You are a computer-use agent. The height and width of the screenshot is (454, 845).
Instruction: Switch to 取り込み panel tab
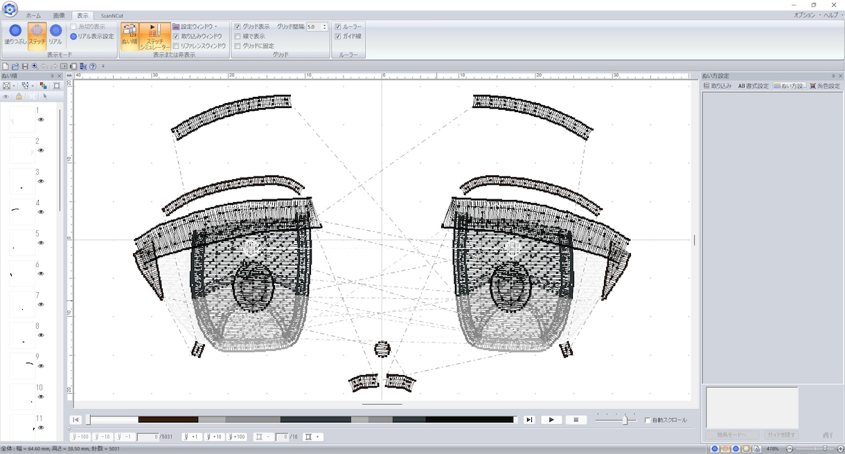(718, 86)
